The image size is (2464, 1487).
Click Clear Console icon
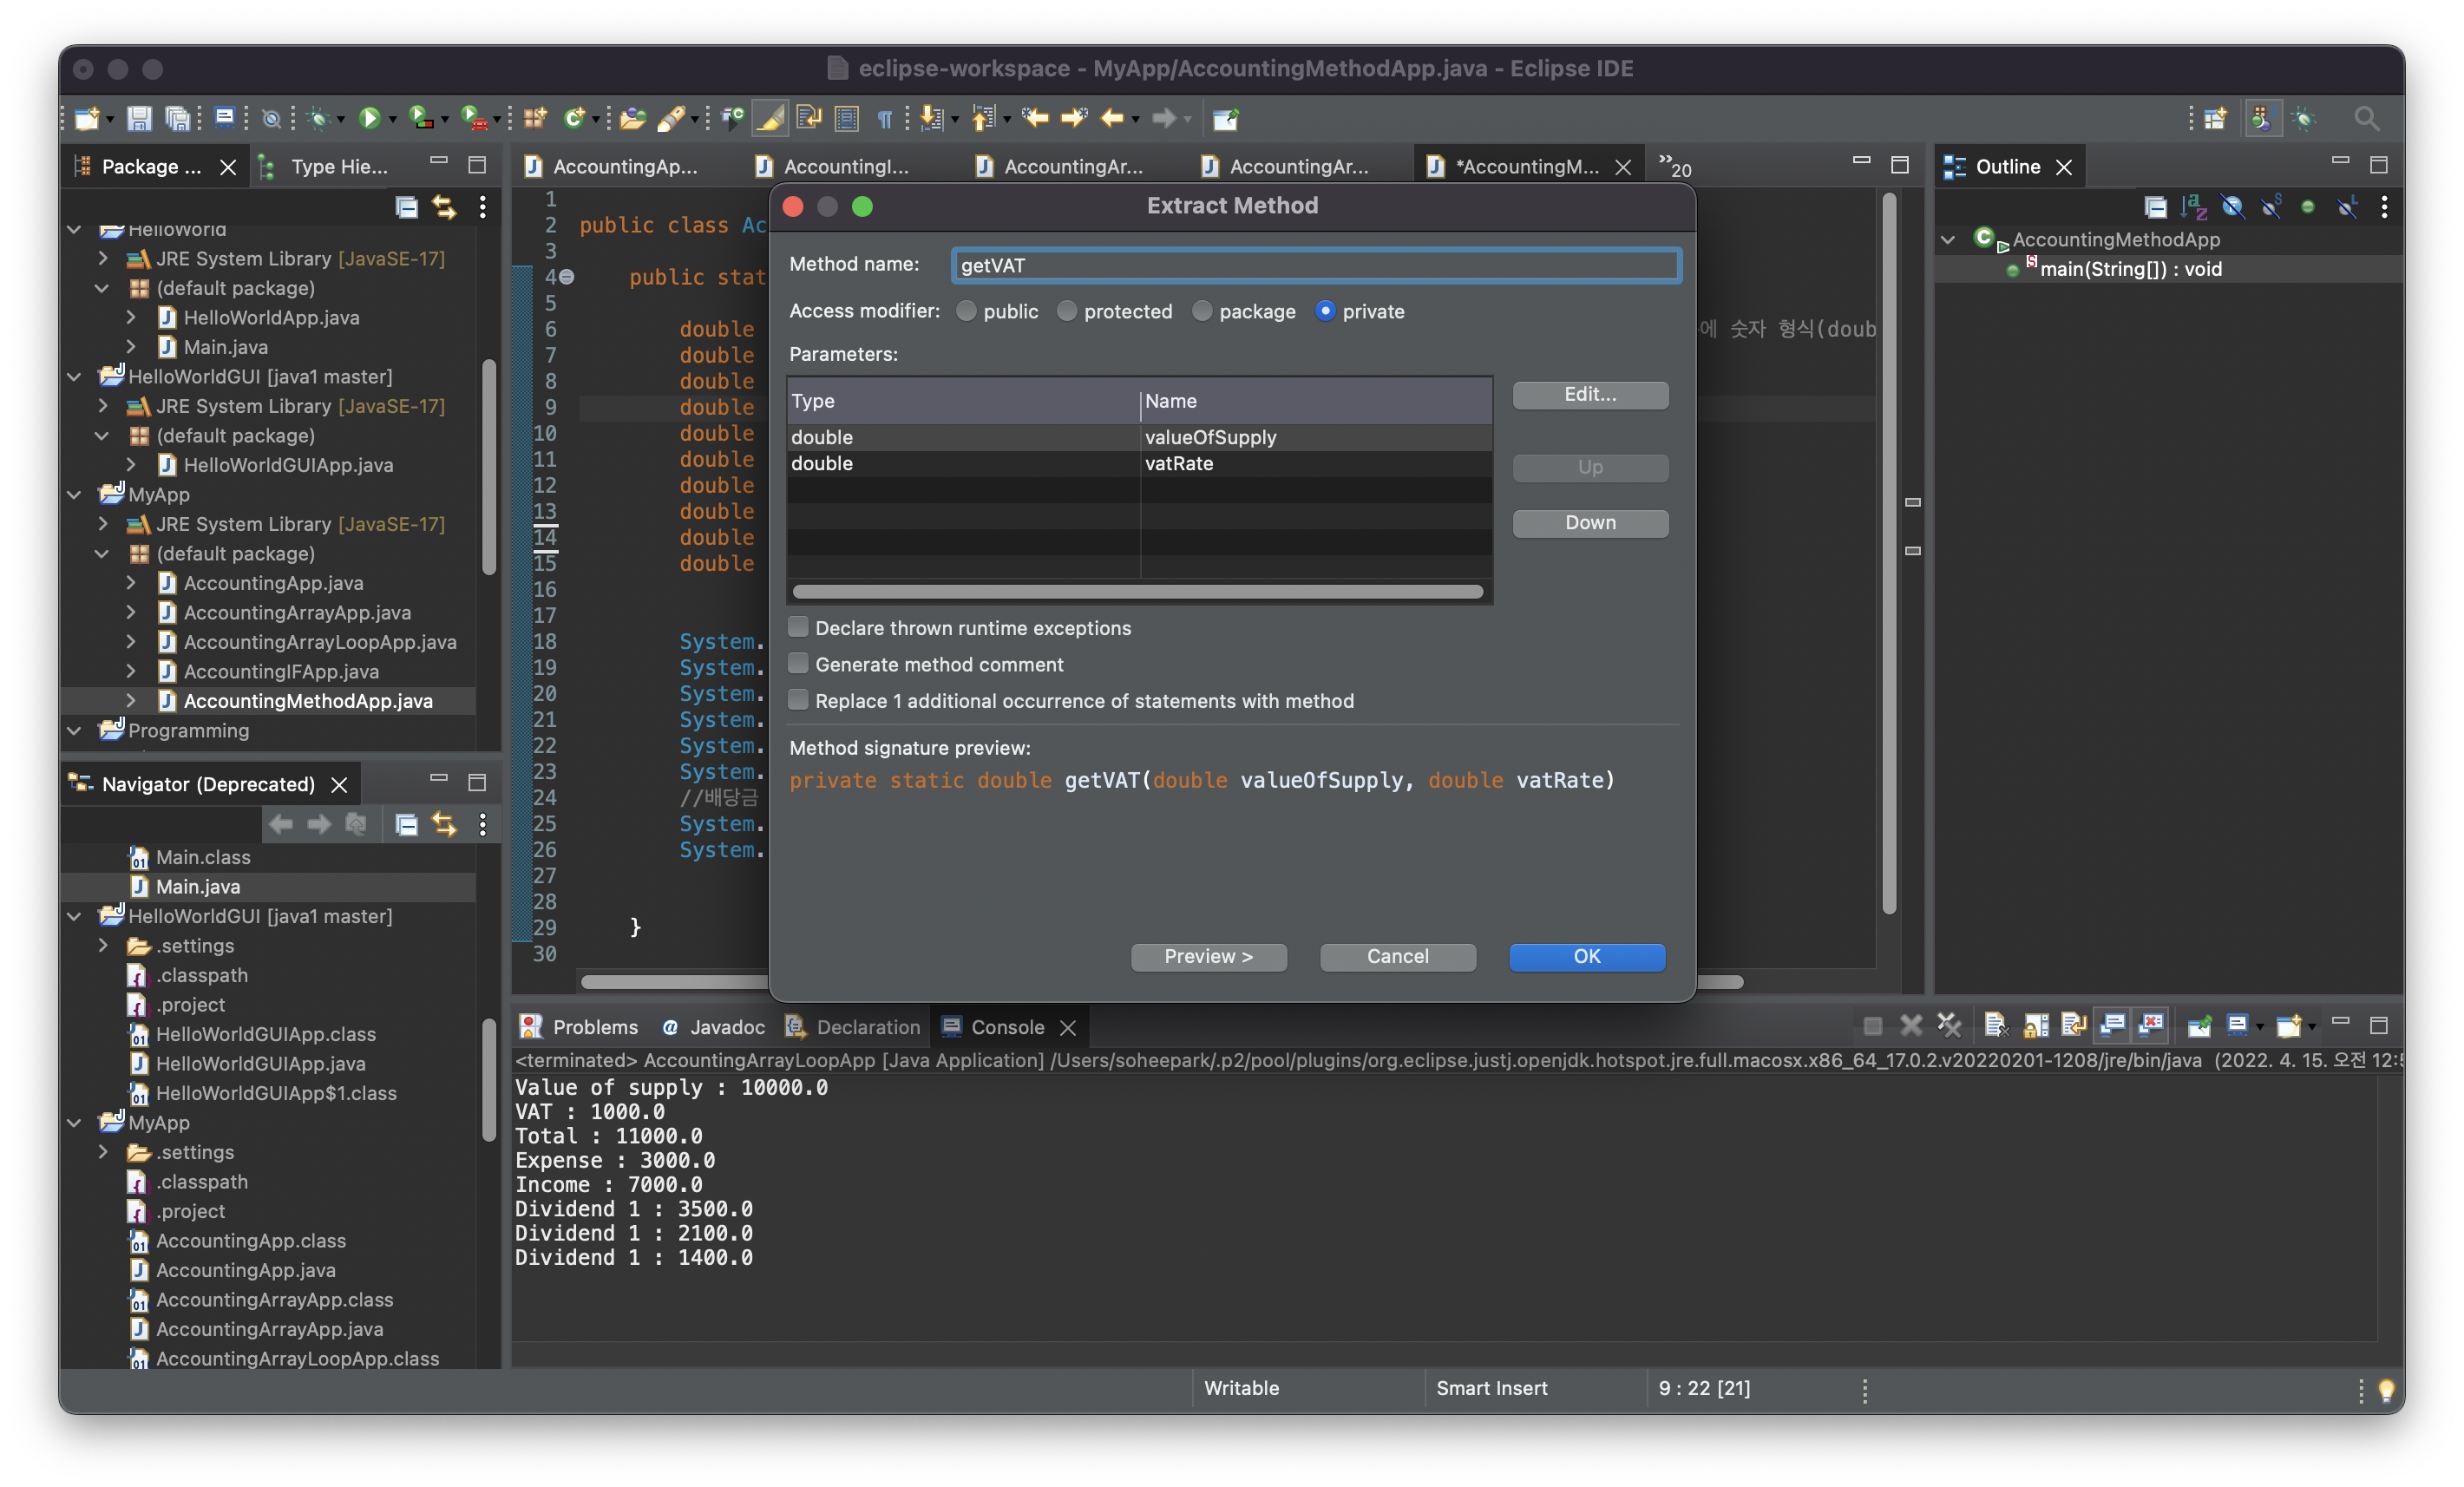1995,1025
